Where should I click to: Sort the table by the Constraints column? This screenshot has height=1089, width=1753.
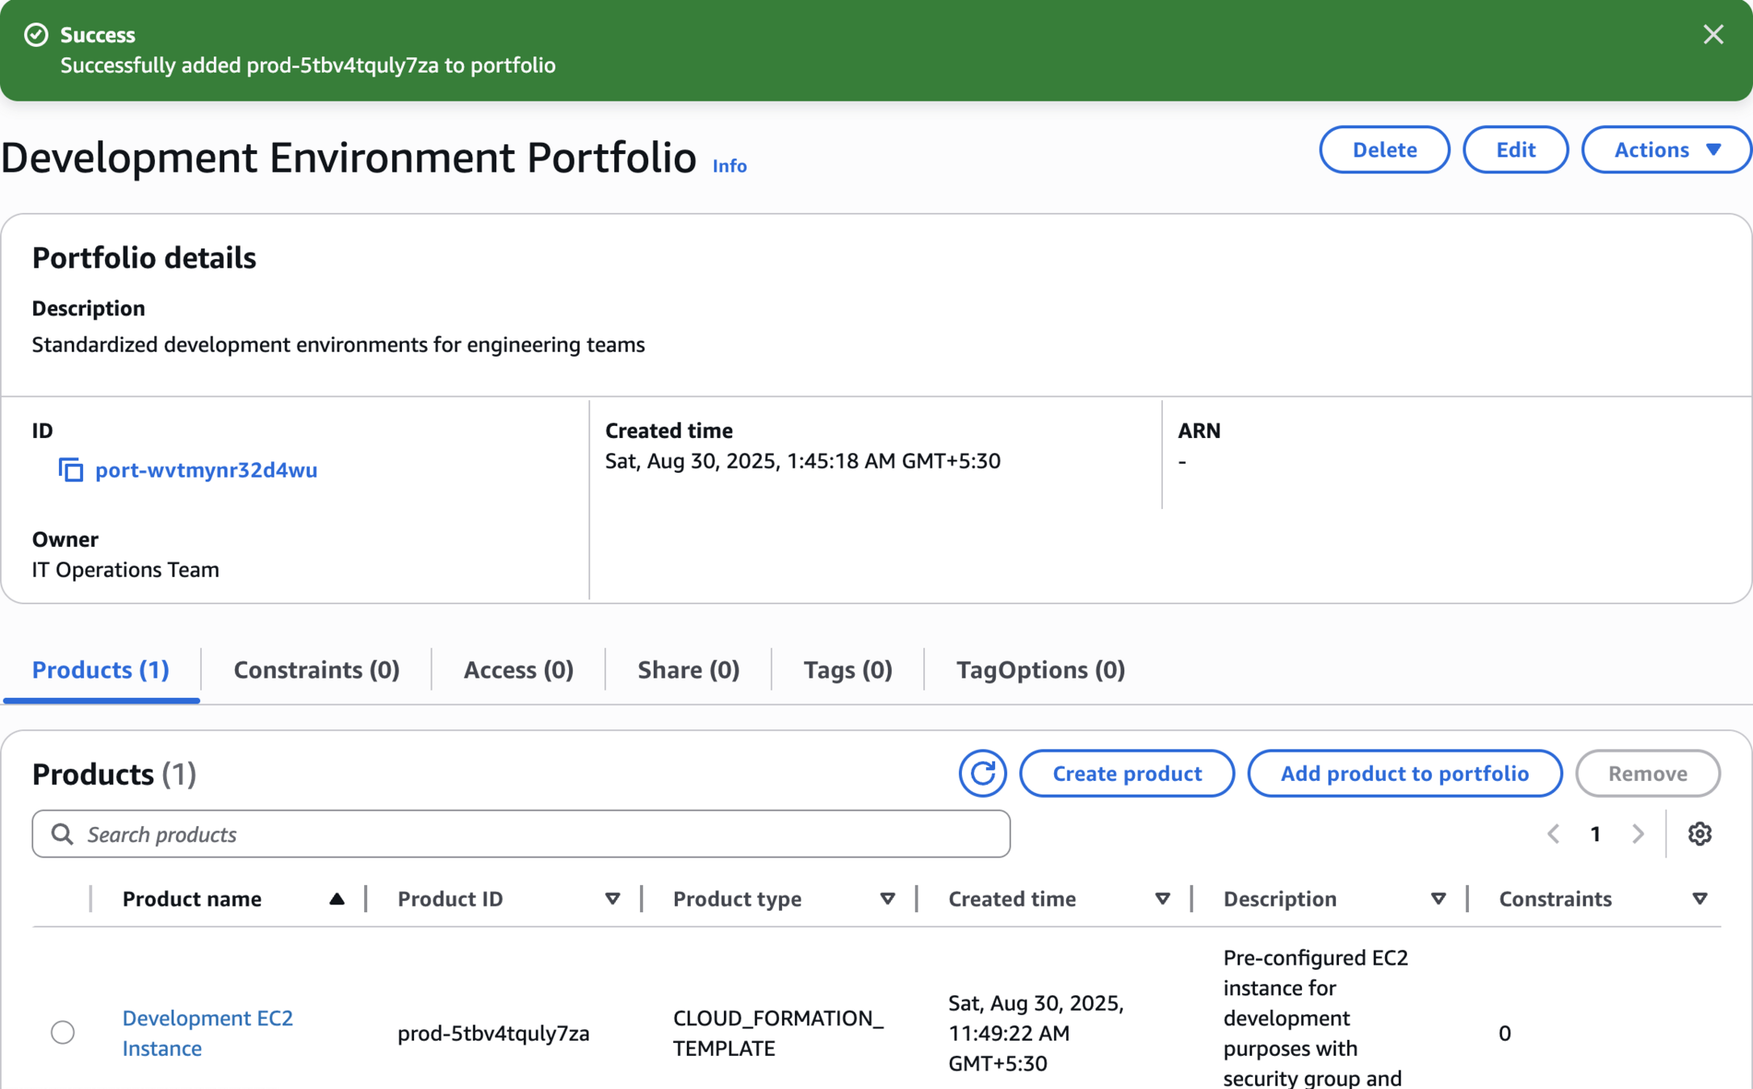[1699, 899]
